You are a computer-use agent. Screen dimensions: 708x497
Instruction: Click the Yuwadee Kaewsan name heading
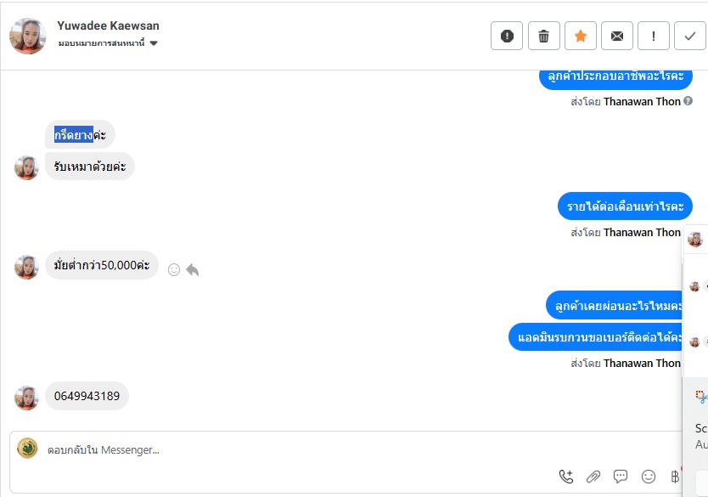click(108, 25)
